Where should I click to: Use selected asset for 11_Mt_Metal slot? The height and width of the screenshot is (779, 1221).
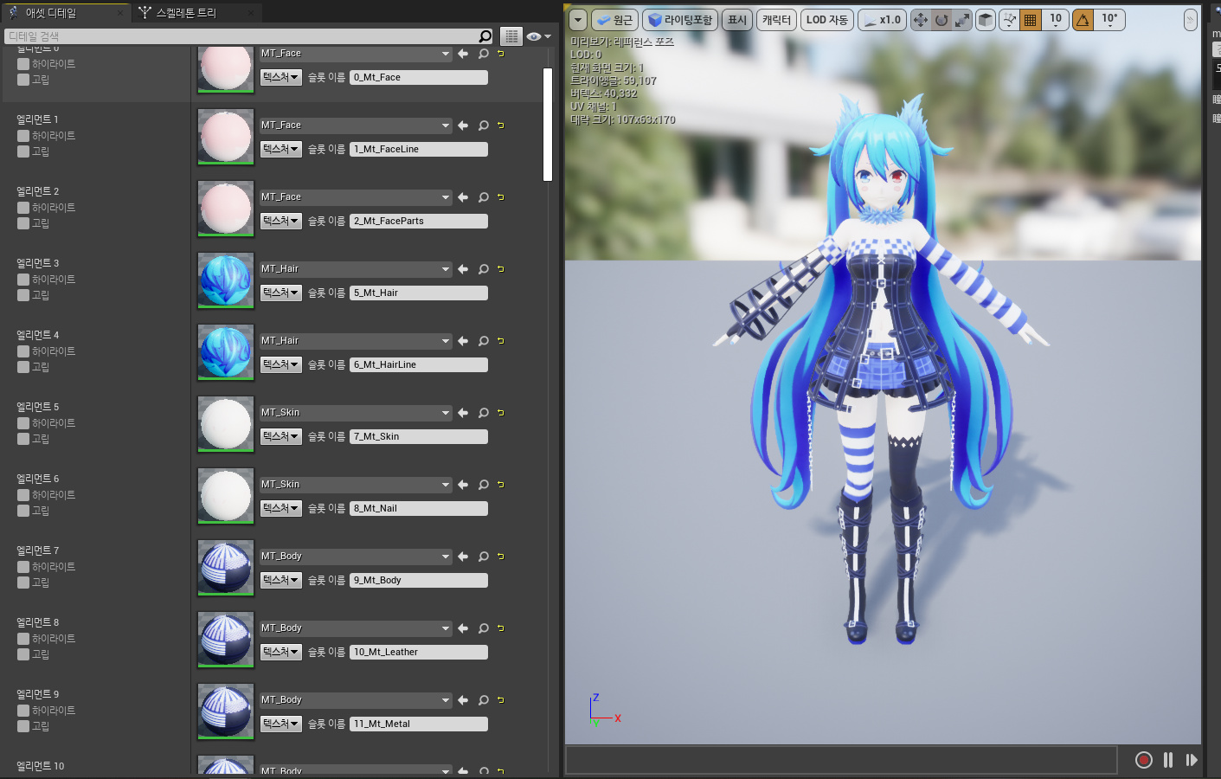(463, 700)
